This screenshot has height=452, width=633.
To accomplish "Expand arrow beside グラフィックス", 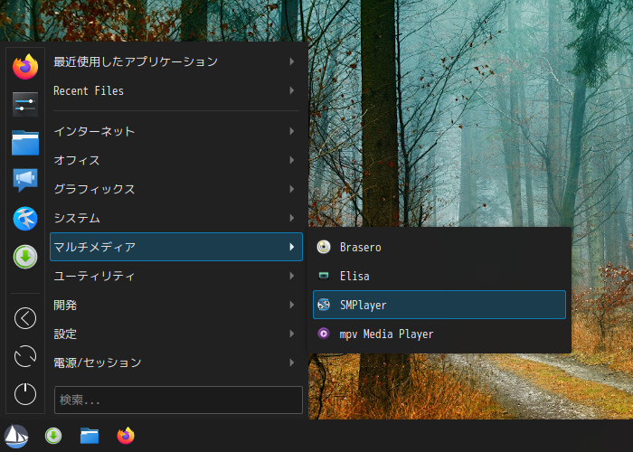I will pyautogui.click(x=291, y=189).
